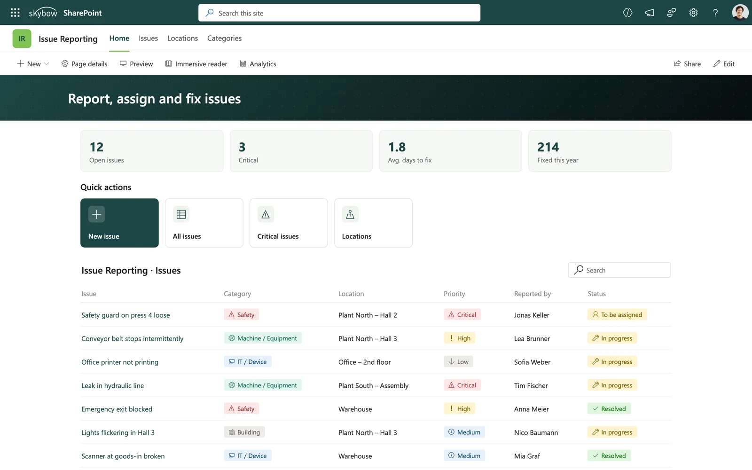Click the Share arrow icon
Screen dimensions: 752x470
click(x=677, y=63)
